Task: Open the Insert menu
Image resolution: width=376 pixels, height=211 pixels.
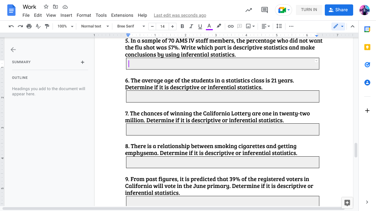Action: (66, 15)
